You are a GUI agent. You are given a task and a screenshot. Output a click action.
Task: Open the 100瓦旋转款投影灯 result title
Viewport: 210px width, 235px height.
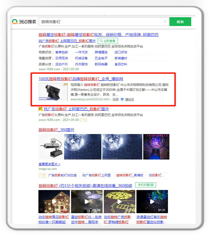coord(81,79)
